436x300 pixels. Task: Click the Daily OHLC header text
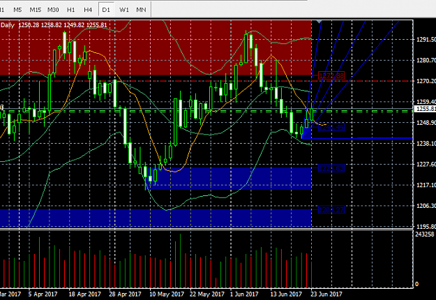point(54,25)
